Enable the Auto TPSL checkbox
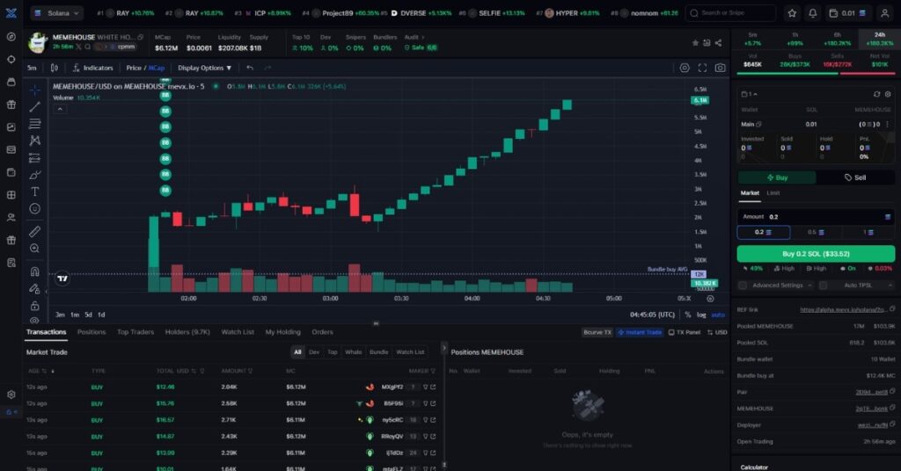 click(x=823, y=285)
